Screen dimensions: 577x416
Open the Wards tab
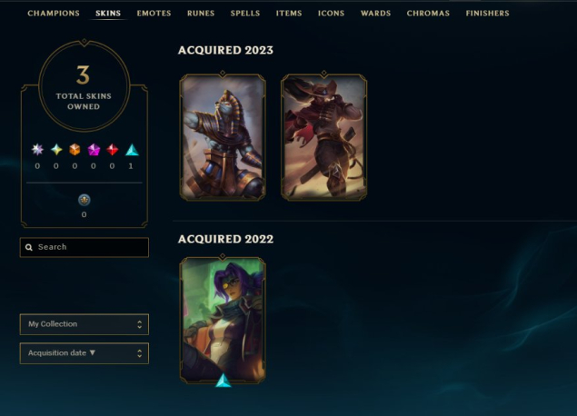[x=375, y=14]
